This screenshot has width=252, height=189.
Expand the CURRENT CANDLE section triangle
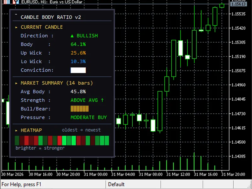(16, 27)
